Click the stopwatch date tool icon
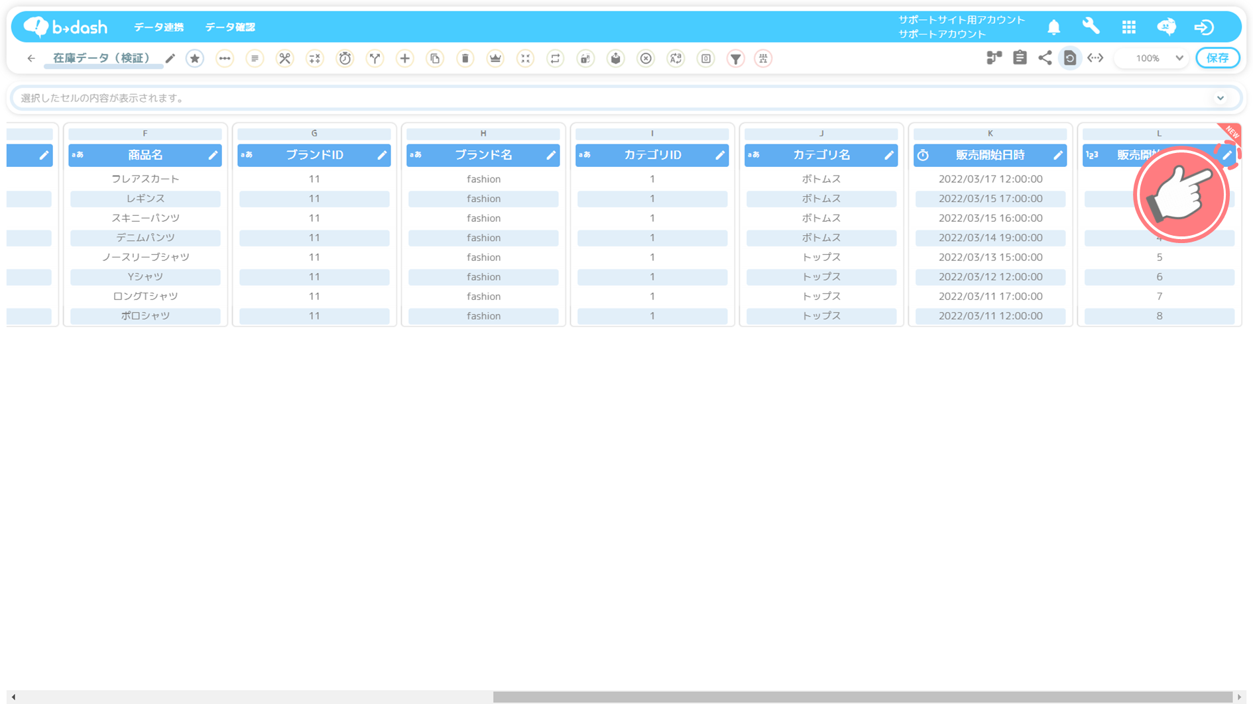The height and width of the screenshot is (704, 1253). 345,58
